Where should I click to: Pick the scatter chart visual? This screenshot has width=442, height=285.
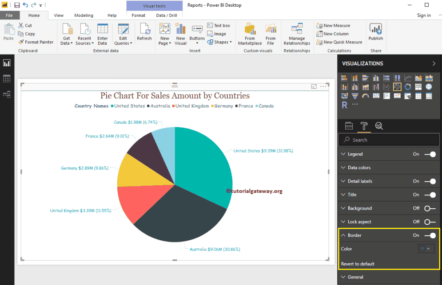coord(386,87)
